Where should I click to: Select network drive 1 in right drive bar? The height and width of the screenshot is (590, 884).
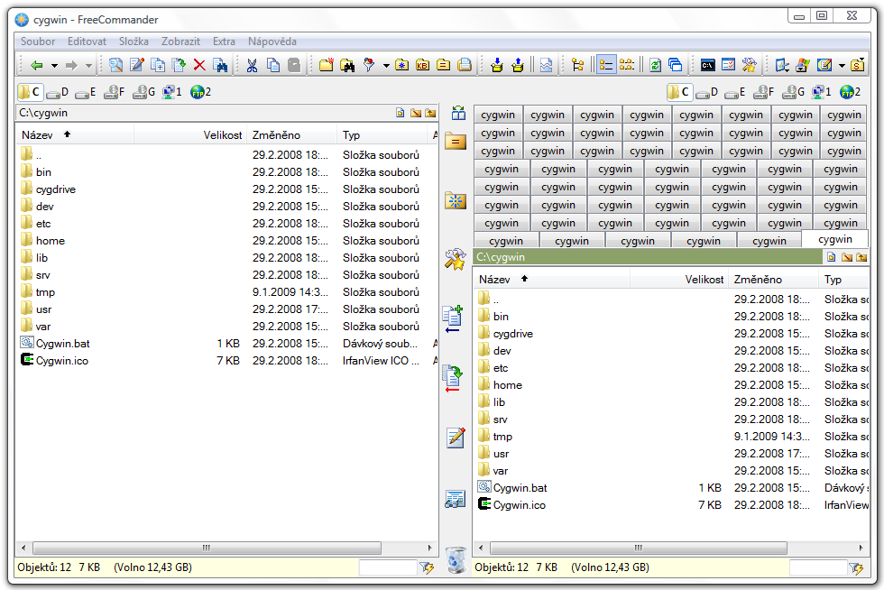[821, 92]
